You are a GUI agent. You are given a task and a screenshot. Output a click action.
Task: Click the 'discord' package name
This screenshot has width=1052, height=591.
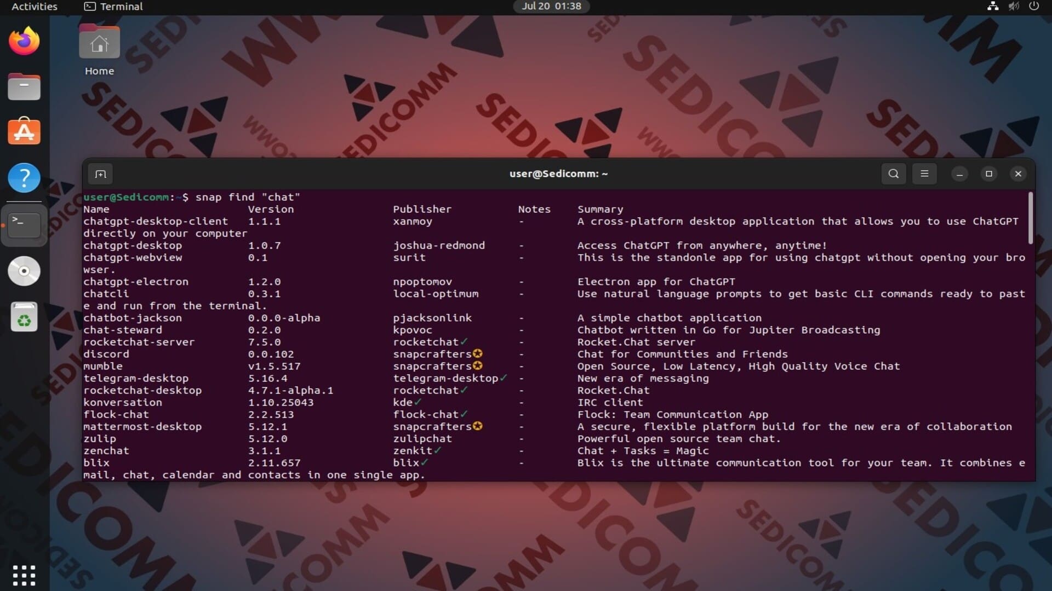106,354
